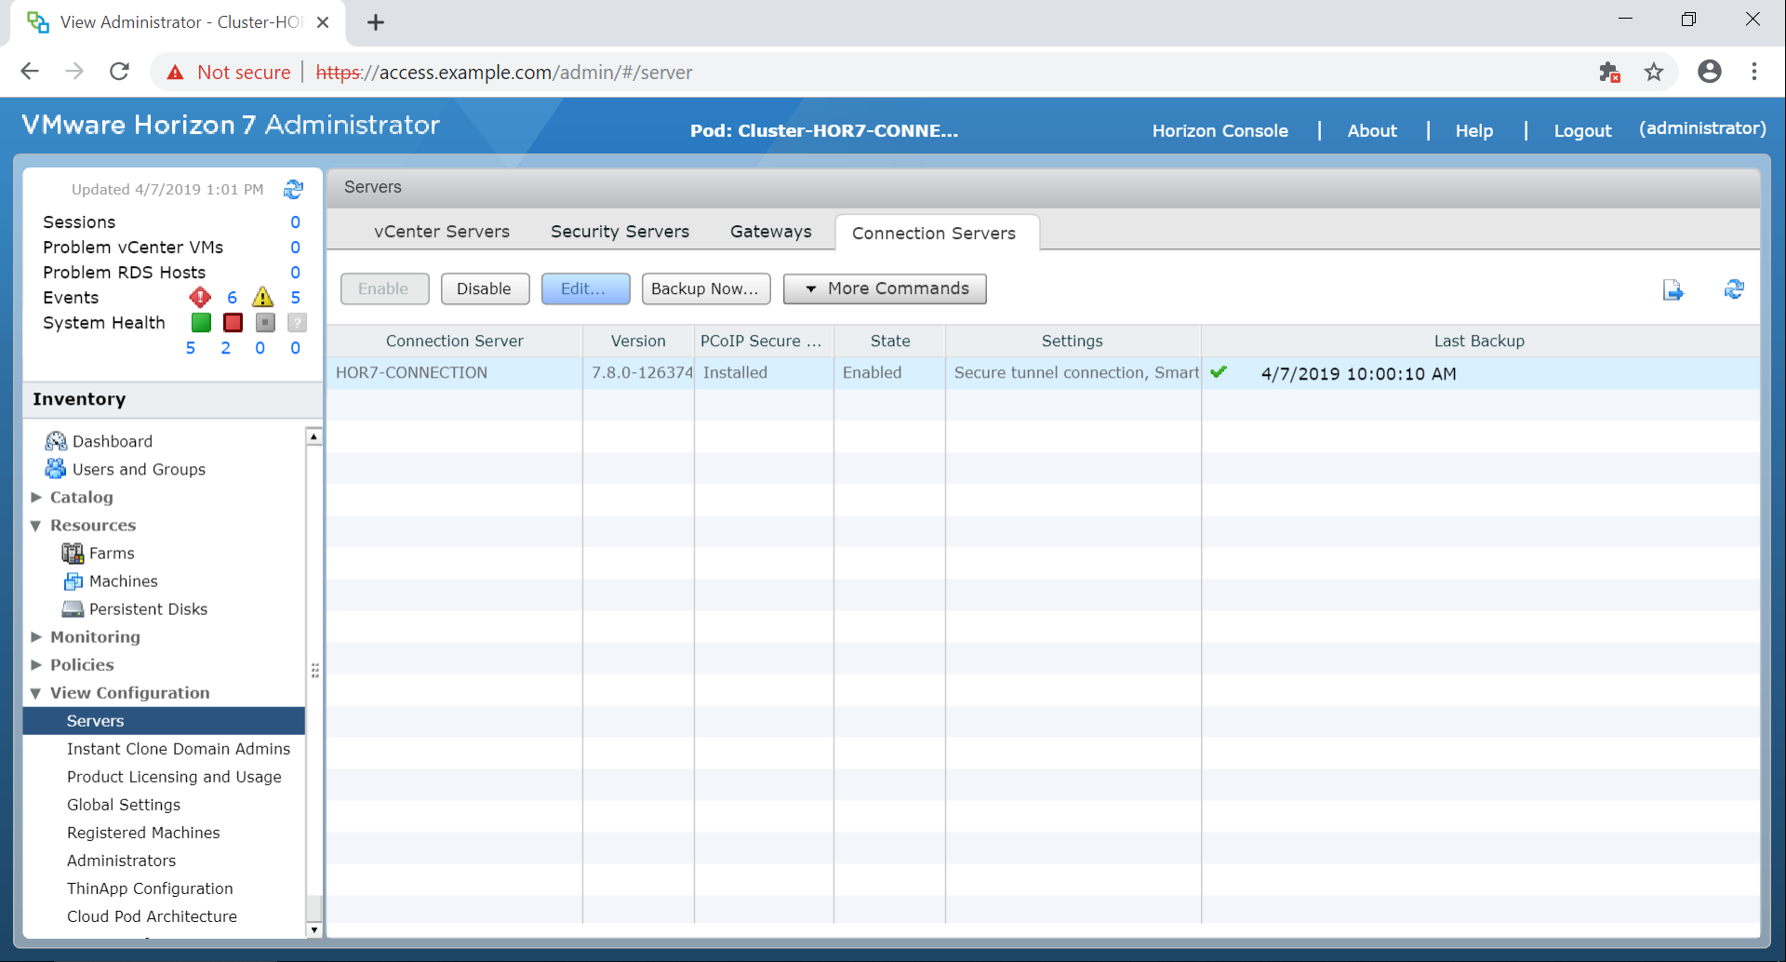The image size is (1786, 962).
Task: Go back with browser back arrow
Action: click(x=30, y=72)
